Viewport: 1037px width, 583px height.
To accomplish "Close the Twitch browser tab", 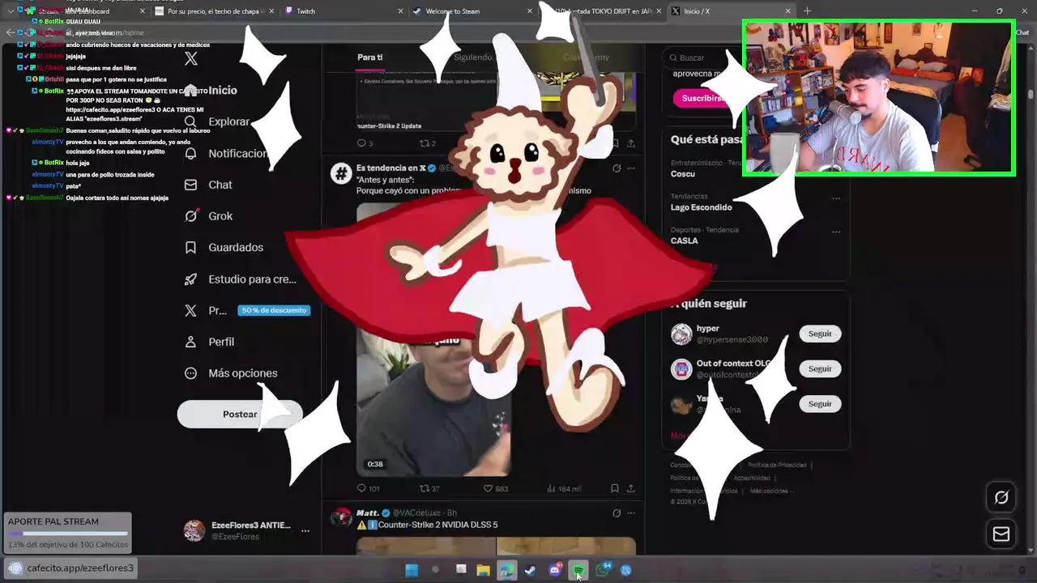I will 400,11.
